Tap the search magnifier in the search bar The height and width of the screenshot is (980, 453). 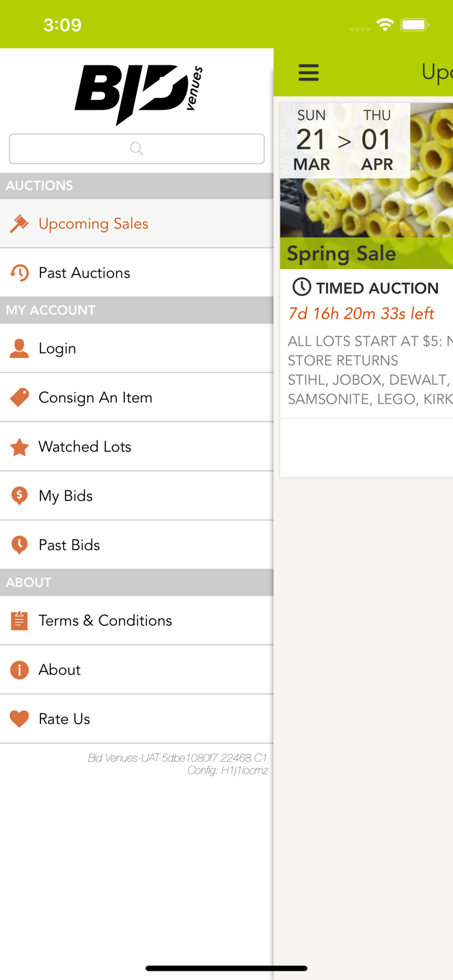pyautogui.click(x=136, y=148)
